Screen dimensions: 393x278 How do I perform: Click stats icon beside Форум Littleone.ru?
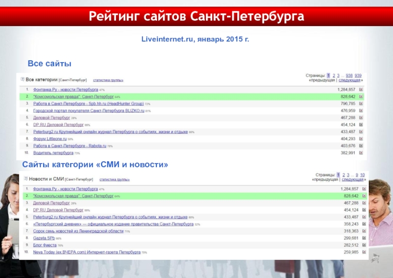[361, 139]
